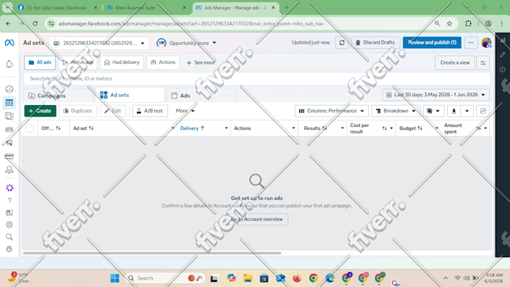This screenshot has width=510, height=287.
Task: Click Review and publish (1)
Action: click(x=432, y=43)
